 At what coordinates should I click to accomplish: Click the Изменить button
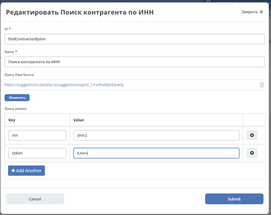coord(17,98)
